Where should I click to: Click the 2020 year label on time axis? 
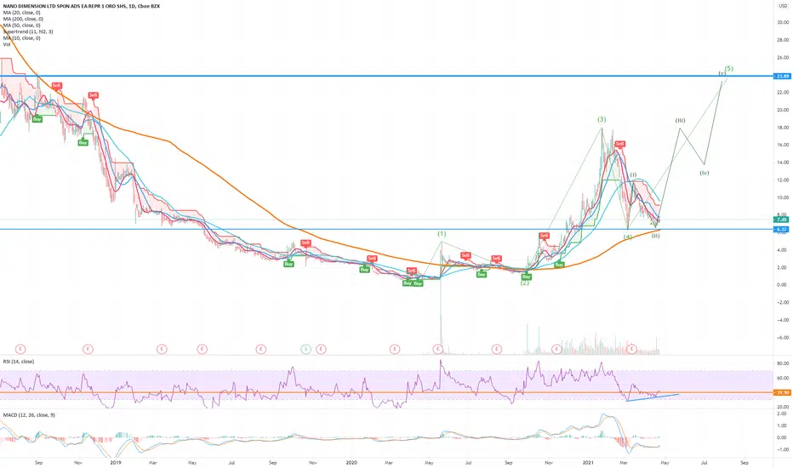point(351,462)
